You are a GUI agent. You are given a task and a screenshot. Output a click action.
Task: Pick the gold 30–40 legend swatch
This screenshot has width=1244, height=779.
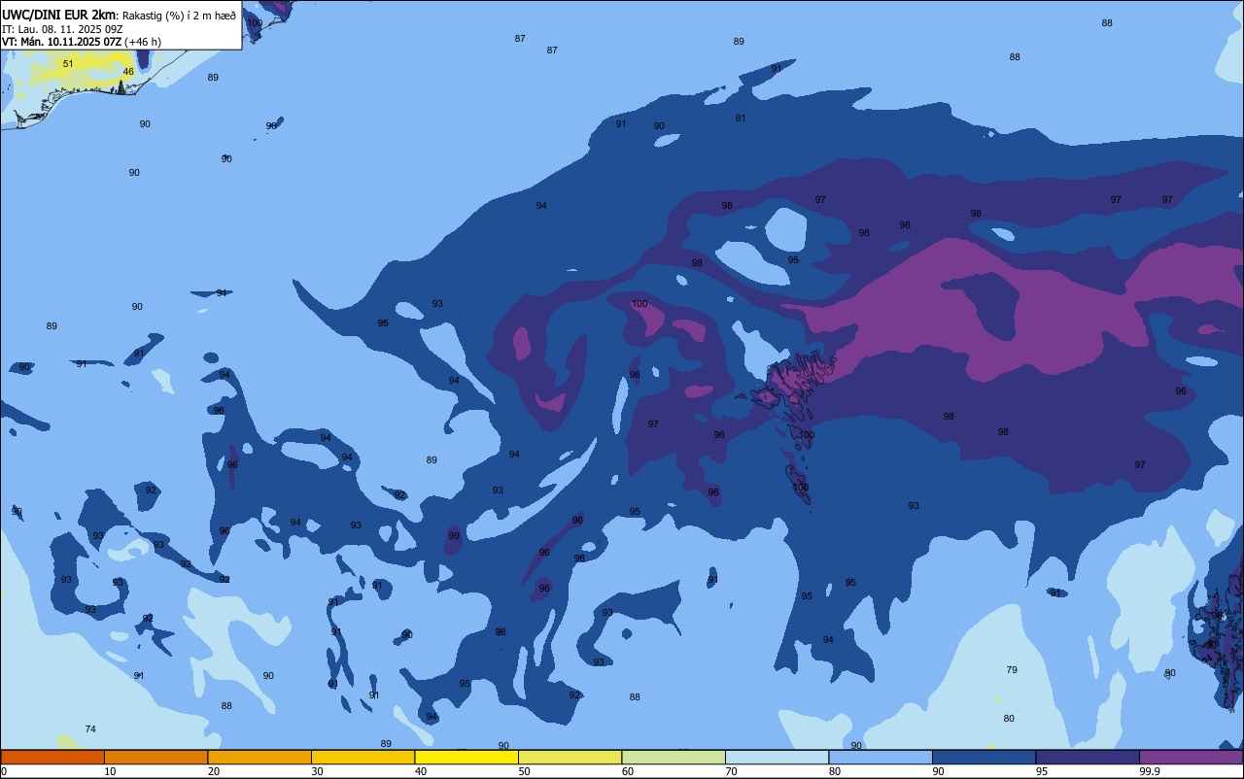[363, 757]
